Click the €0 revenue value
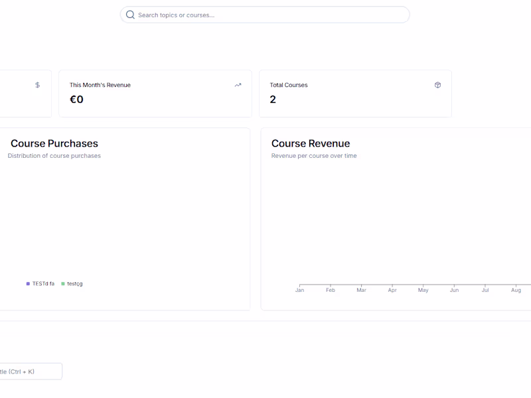The width and height of the screenshot is (531, 398). pos(76,99)
